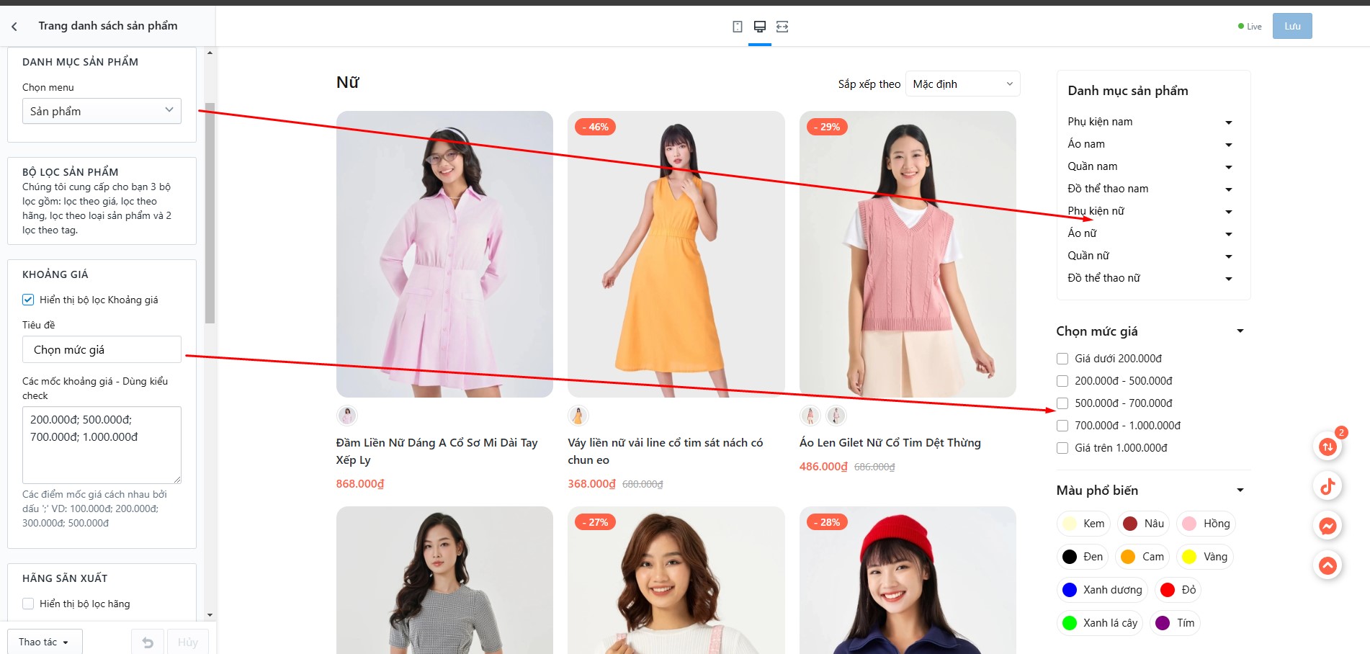Expand 'Áo nam' category arrow
This screenshot has width=1370, height=654.
(x=1229, y=145)
